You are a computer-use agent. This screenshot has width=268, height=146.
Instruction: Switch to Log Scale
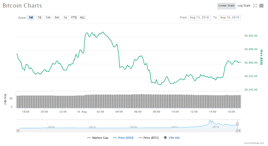pos(244,5)
